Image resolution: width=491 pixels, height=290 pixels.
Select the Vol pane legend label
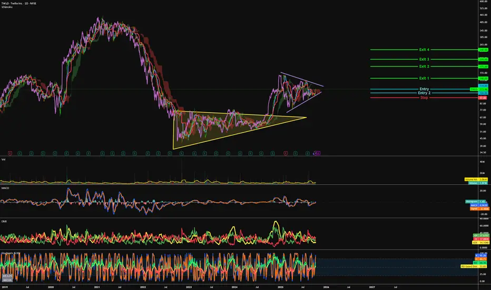pyautogui.click(x=4, y=160)
